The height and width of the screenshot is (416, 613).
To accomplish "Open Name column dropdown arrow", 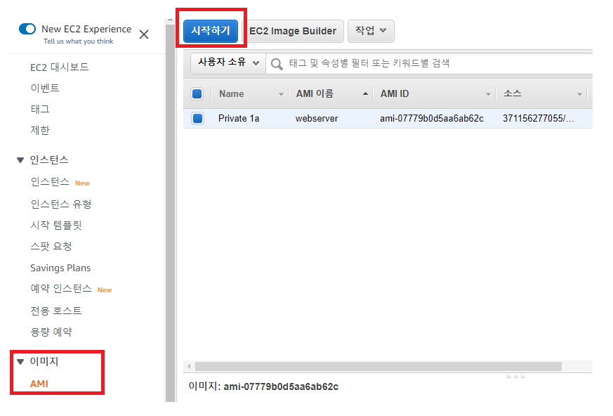I will coord(281,94).
